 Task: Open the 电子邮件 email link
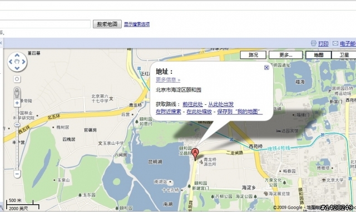pos(348,43)
